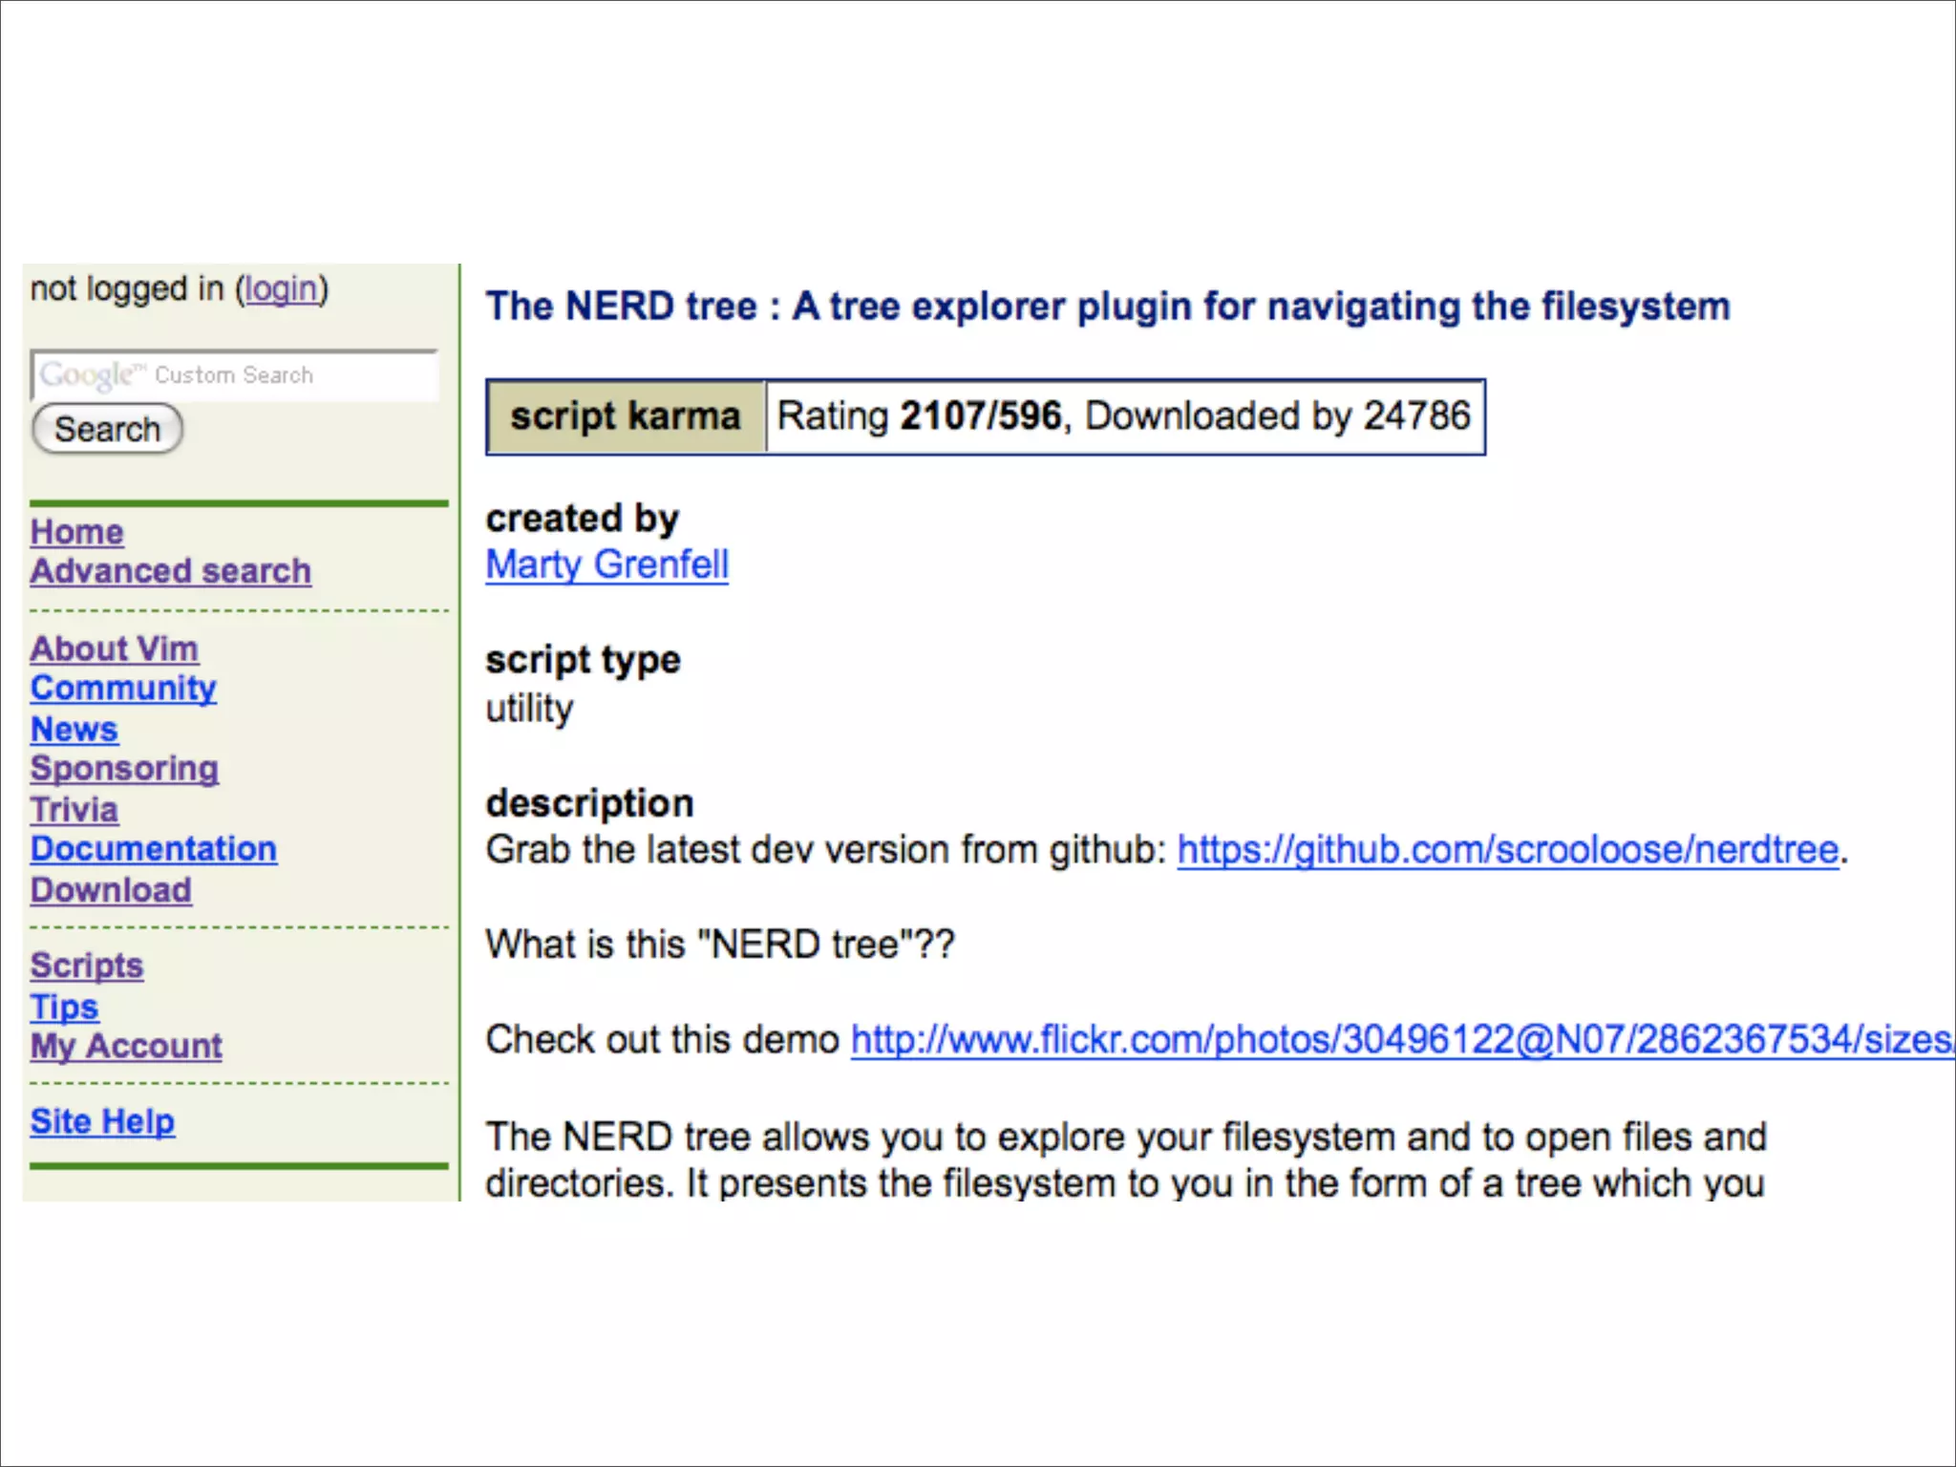Open the About Vim page
1956x1467 pixels.
[x=114, y=648]
